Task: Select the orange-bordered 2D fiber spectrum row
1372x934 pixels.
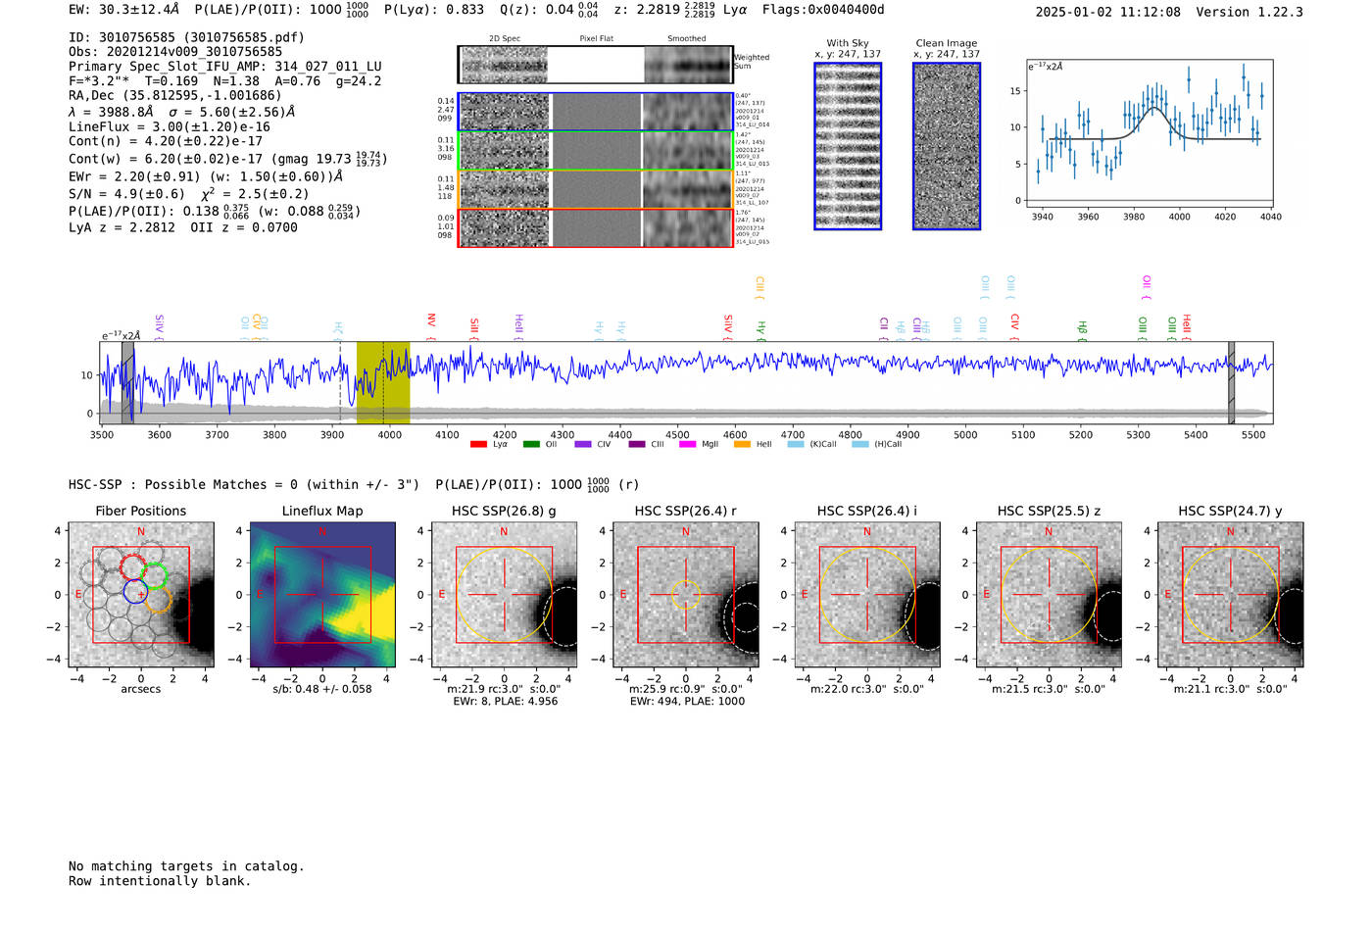Action: (x=596, y=189)
